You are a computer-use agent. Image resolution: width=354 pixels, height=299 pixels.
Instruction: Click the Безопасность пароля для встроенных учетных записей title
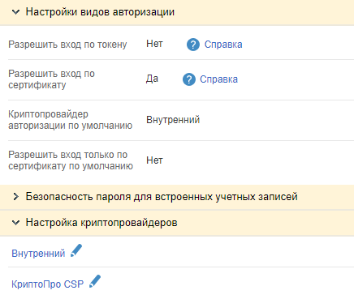162,197
